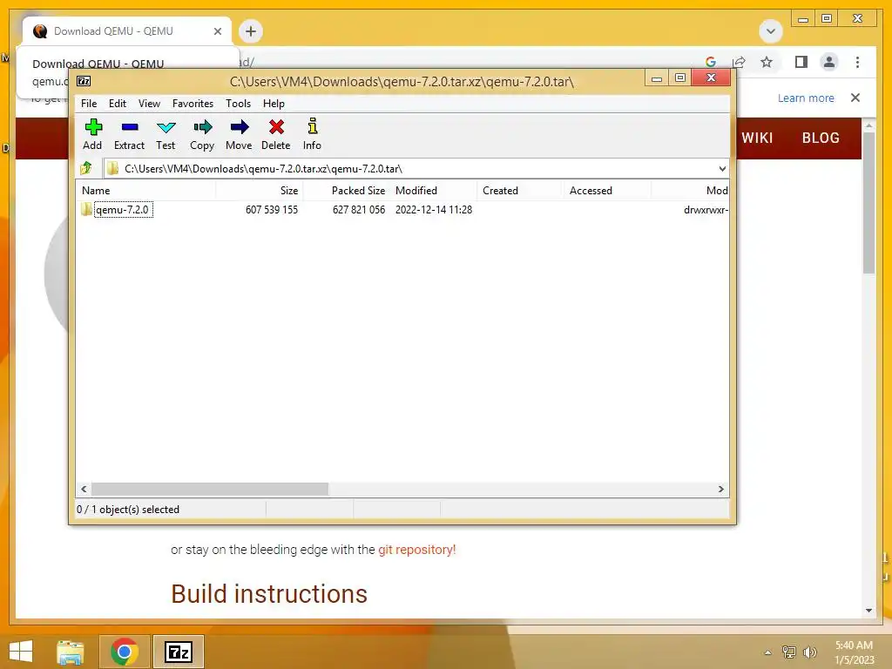Viewport: 892px width, 669px height.
Task: Open WIKI in QEMU site navigation
Action: [757, 138]
